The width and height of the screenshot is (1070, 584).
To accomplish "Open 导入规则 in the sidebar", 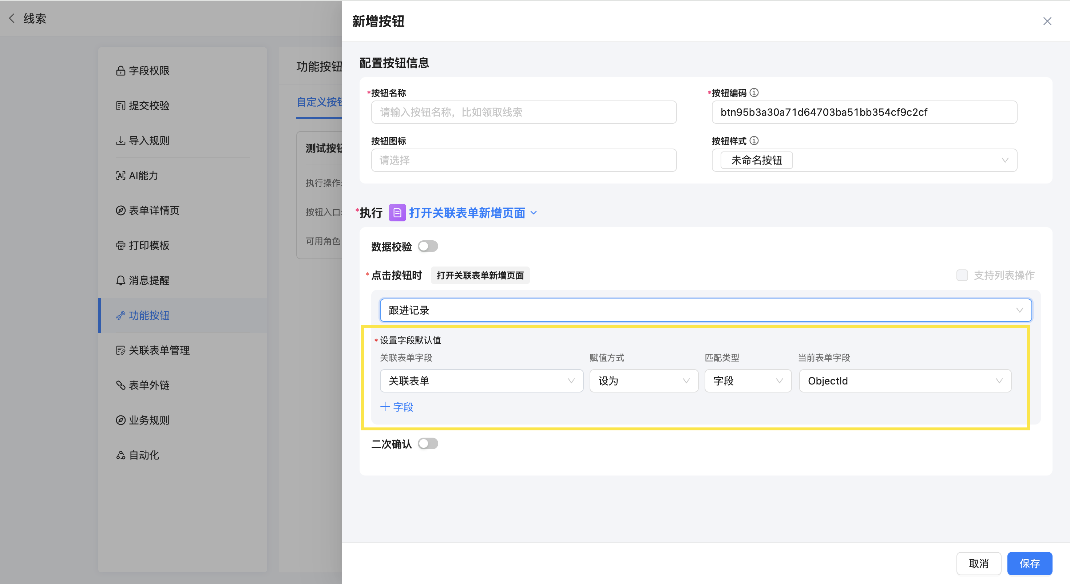I will pyautogui.click(x=183, y=141).
